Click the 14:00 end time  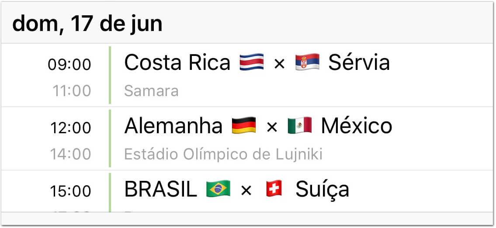70,154
